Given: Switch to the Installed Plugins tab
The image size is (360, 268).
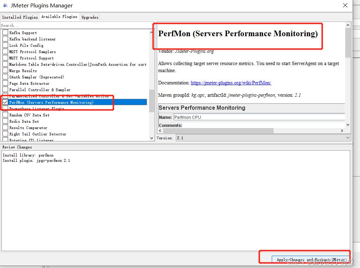Looking at the screenshot, I should tap(20, 17).
